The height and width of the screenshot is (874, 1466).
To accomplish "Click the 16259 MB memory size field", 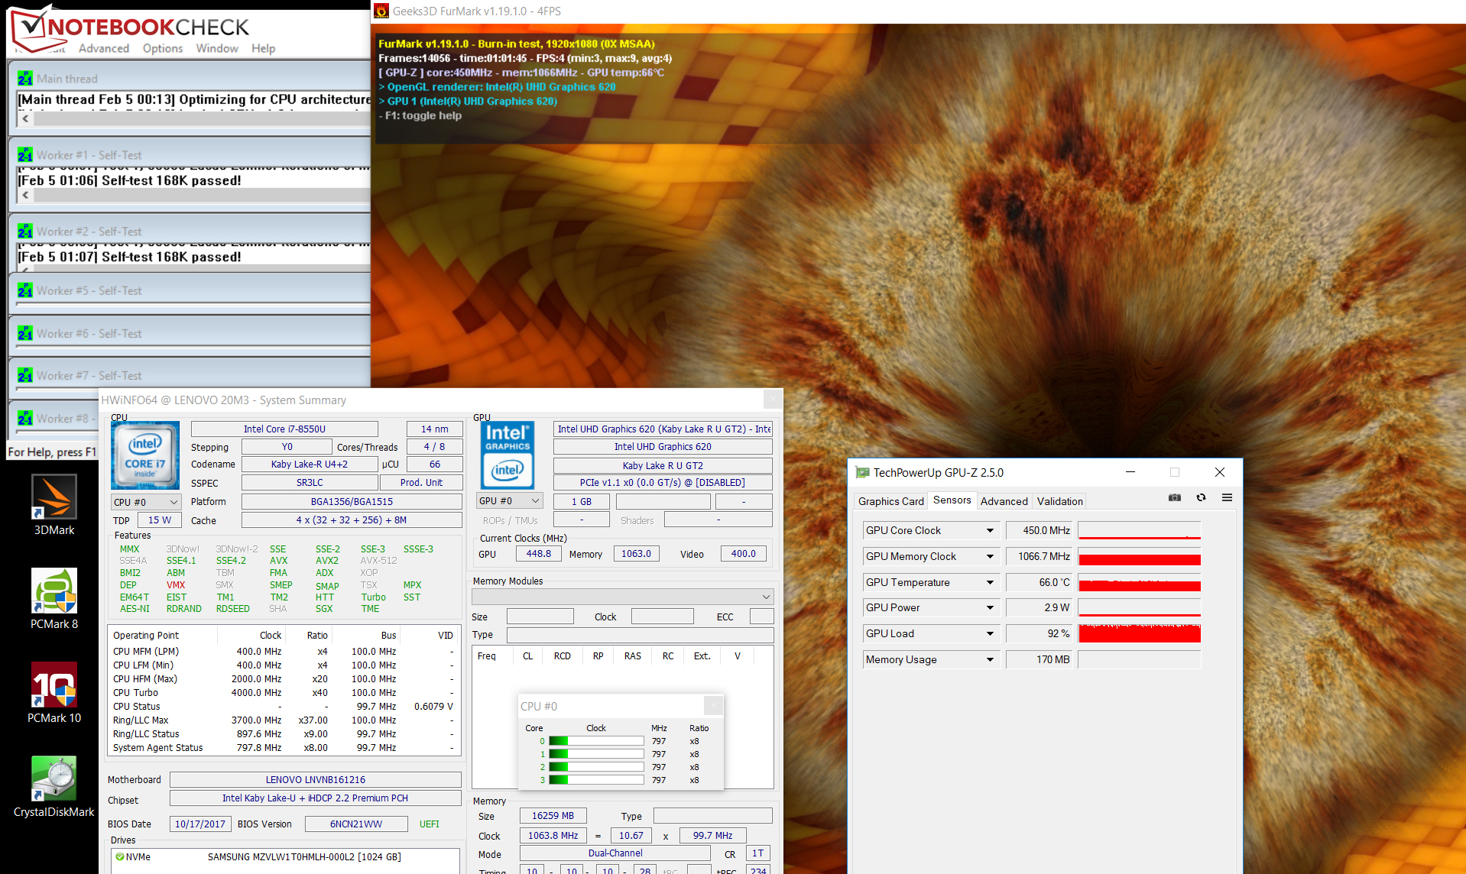I will point(553,816).
